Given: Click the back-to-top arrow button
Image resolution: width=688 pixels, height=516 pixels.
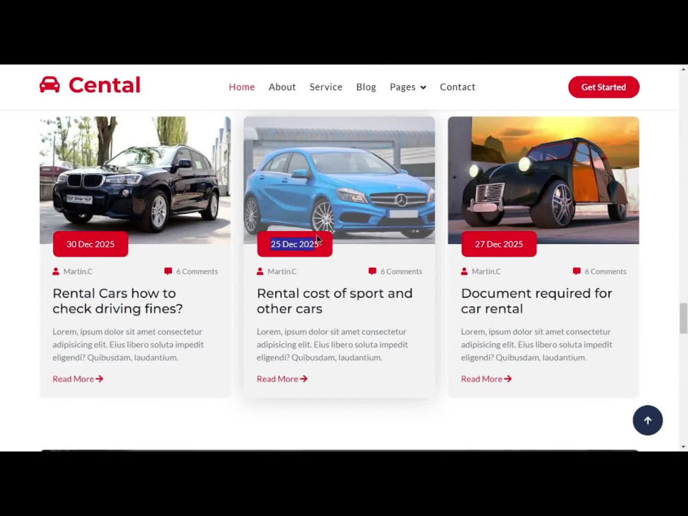Looking at the screenshot, I should [x=647, y=420].
